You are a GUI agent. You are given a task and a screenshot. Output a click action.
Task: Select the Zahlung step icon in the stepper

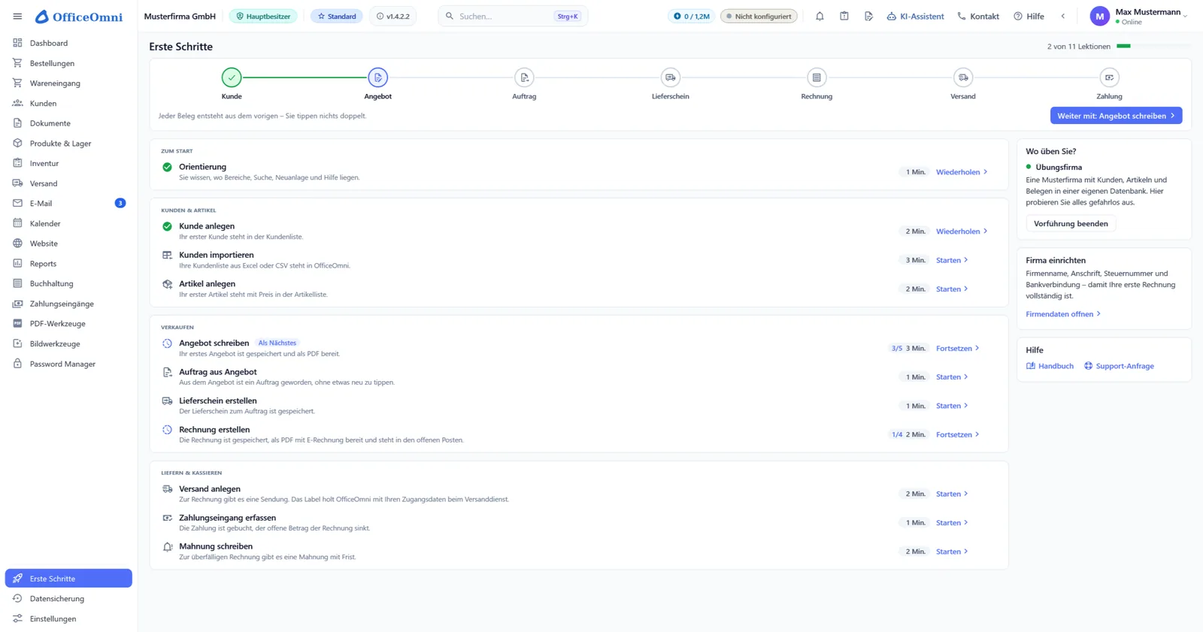[1109, 77]
